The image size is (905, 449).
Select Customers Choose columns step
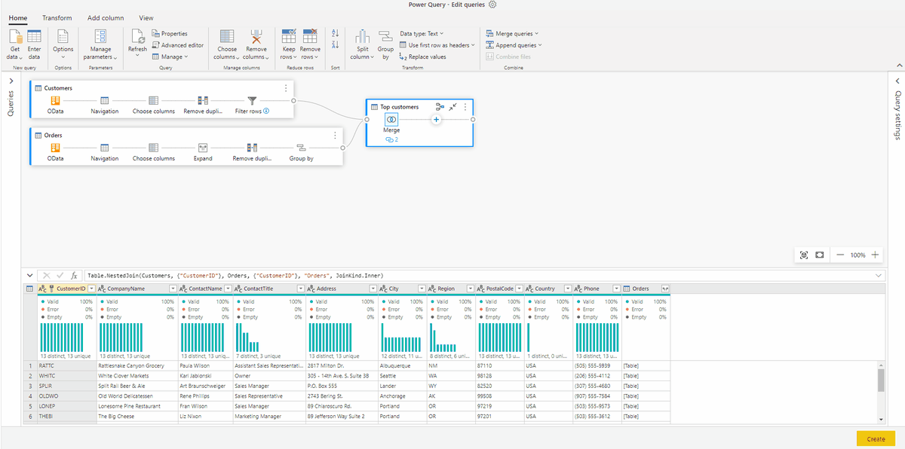pos(154,105)
